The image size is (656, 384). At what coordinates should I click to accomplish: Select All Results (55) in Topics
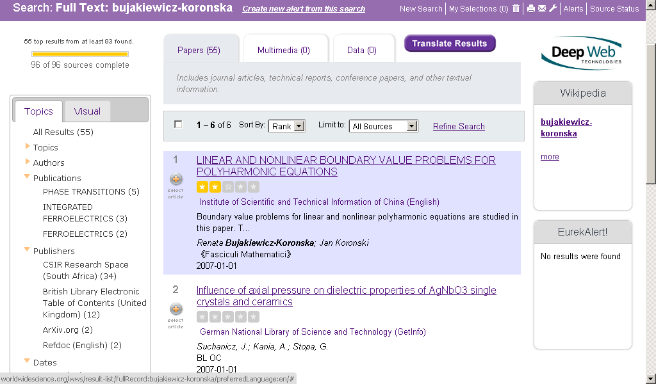(x=63, y=132)
